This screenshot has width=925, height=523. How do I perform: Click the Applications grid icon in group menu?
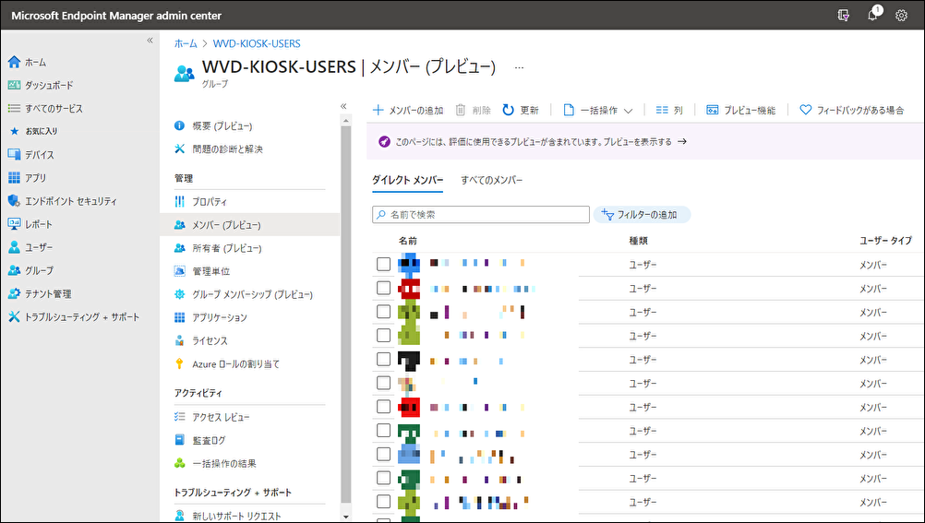click(179, 317)
